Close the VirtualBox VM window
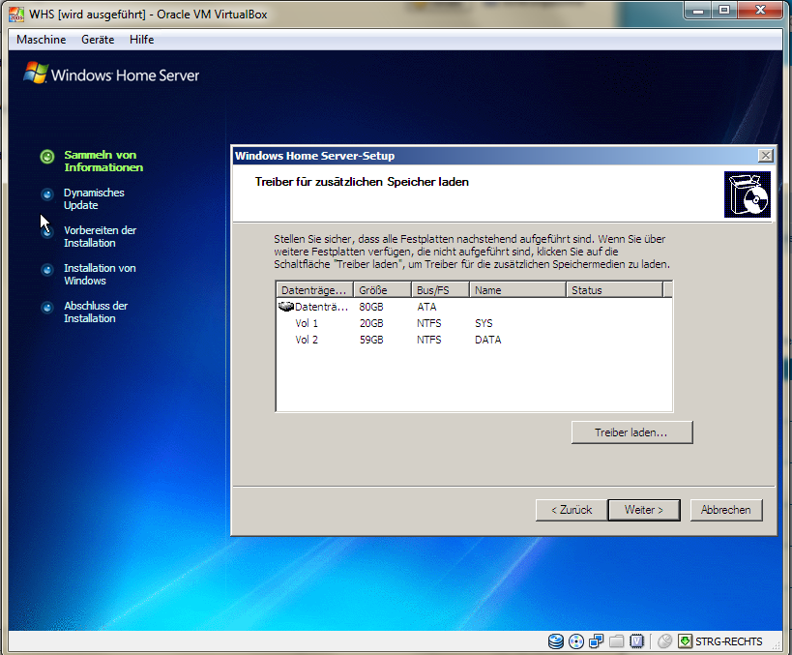792x655 pixels. (x=760, y=10)
